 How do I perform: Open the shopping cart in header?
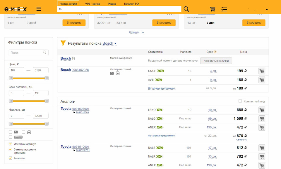tap(213, 9)
